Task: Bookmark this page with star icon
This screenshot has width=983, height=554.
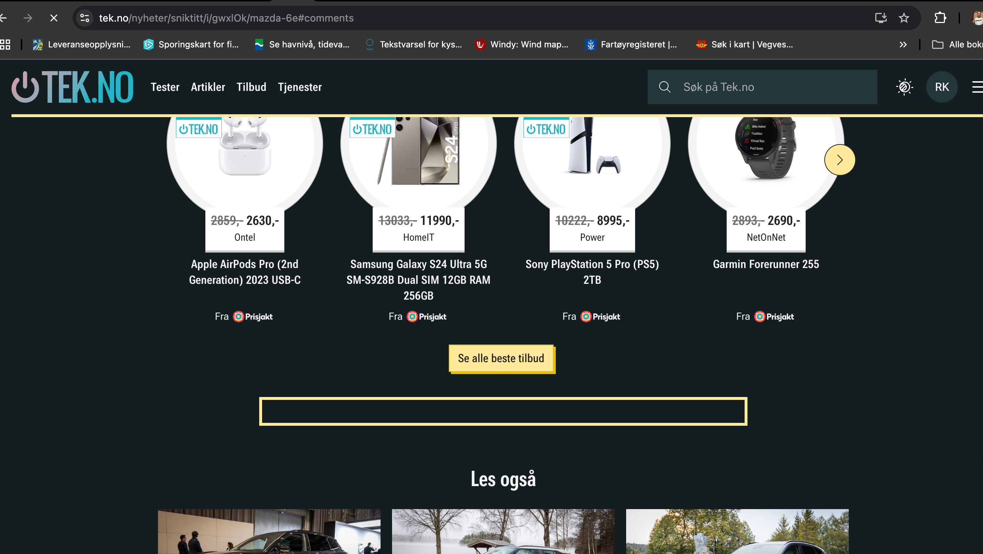Action: 904,18
